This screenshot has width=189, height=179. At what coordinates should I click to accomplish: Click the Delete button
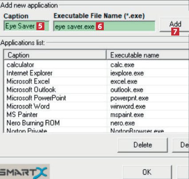click(x=142, y=145)
